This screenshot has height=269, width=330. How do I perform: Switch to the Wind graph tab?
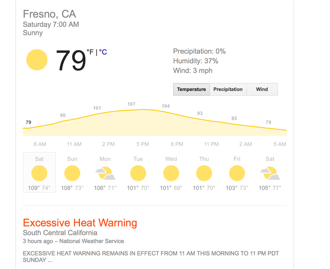click(262, 90)
